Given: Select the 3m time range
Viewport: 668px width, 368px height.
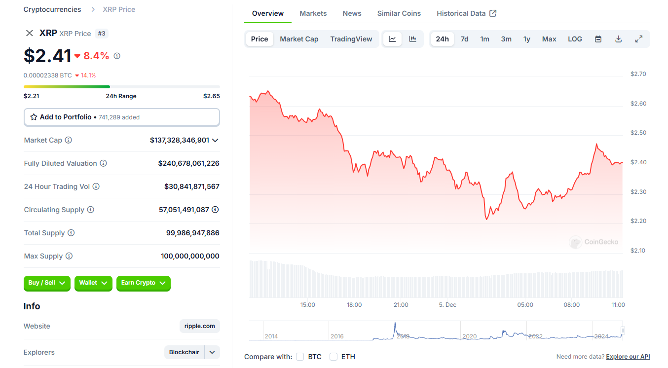Looking at the screenshot, I should click(x=506, y=39).
